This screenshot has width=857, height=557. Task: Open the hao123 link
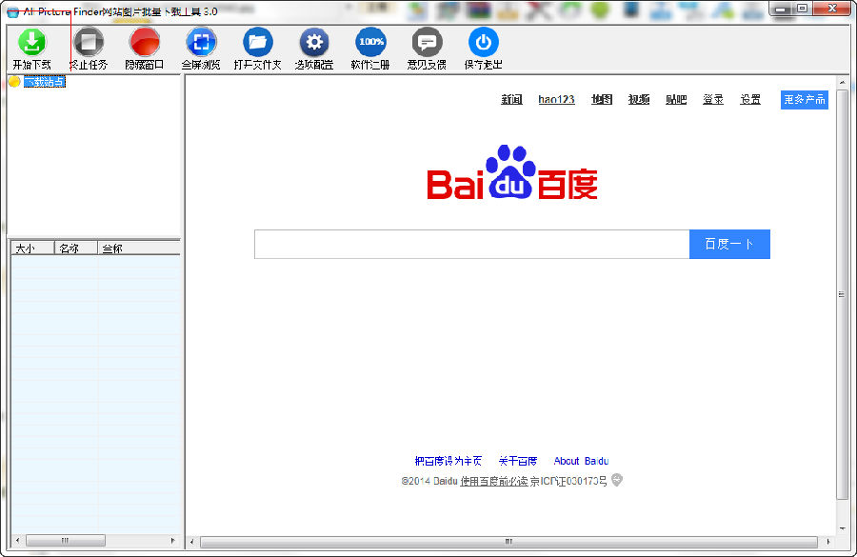(x=556, y=99)
